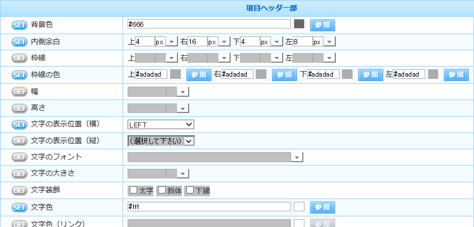The image size is (474, 227).
Task: Open the 文字の表示位置（横） LEFT dropdown
Action: 161,124
